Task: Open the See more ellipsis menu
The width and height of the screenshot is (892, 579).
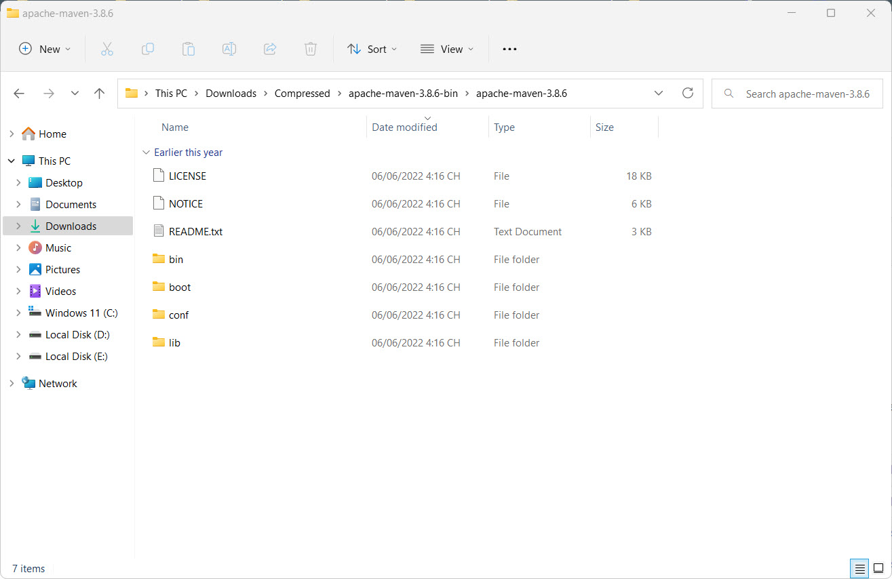Action: point(509,49)
